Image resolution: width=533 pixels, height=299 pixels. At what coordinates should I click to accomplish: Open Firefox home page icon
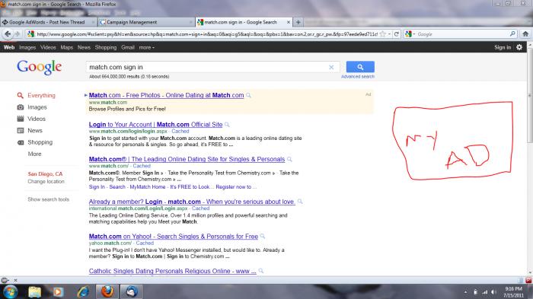[525, 34]
